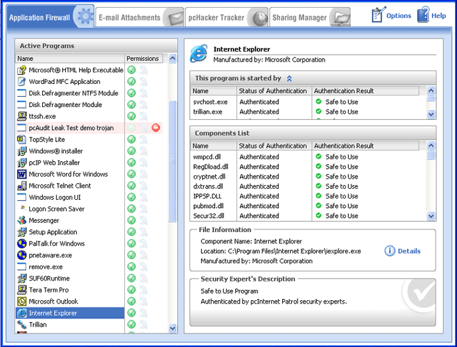457x347 pixels.
Task: Click the TopStyle Lite icon
Action: tap(22, 140)
